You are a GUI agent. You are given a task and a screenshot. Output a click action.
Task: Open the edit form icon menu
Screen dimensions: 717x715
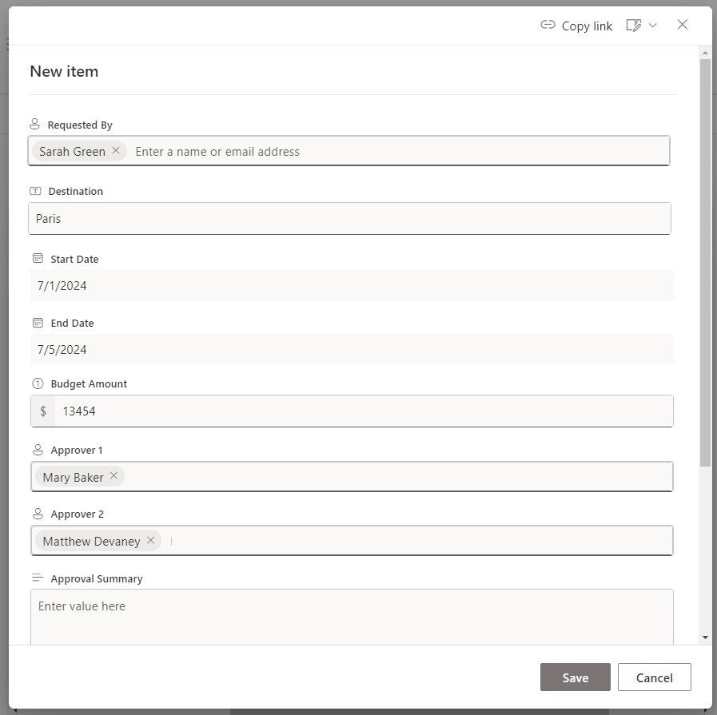coord(633,25)
